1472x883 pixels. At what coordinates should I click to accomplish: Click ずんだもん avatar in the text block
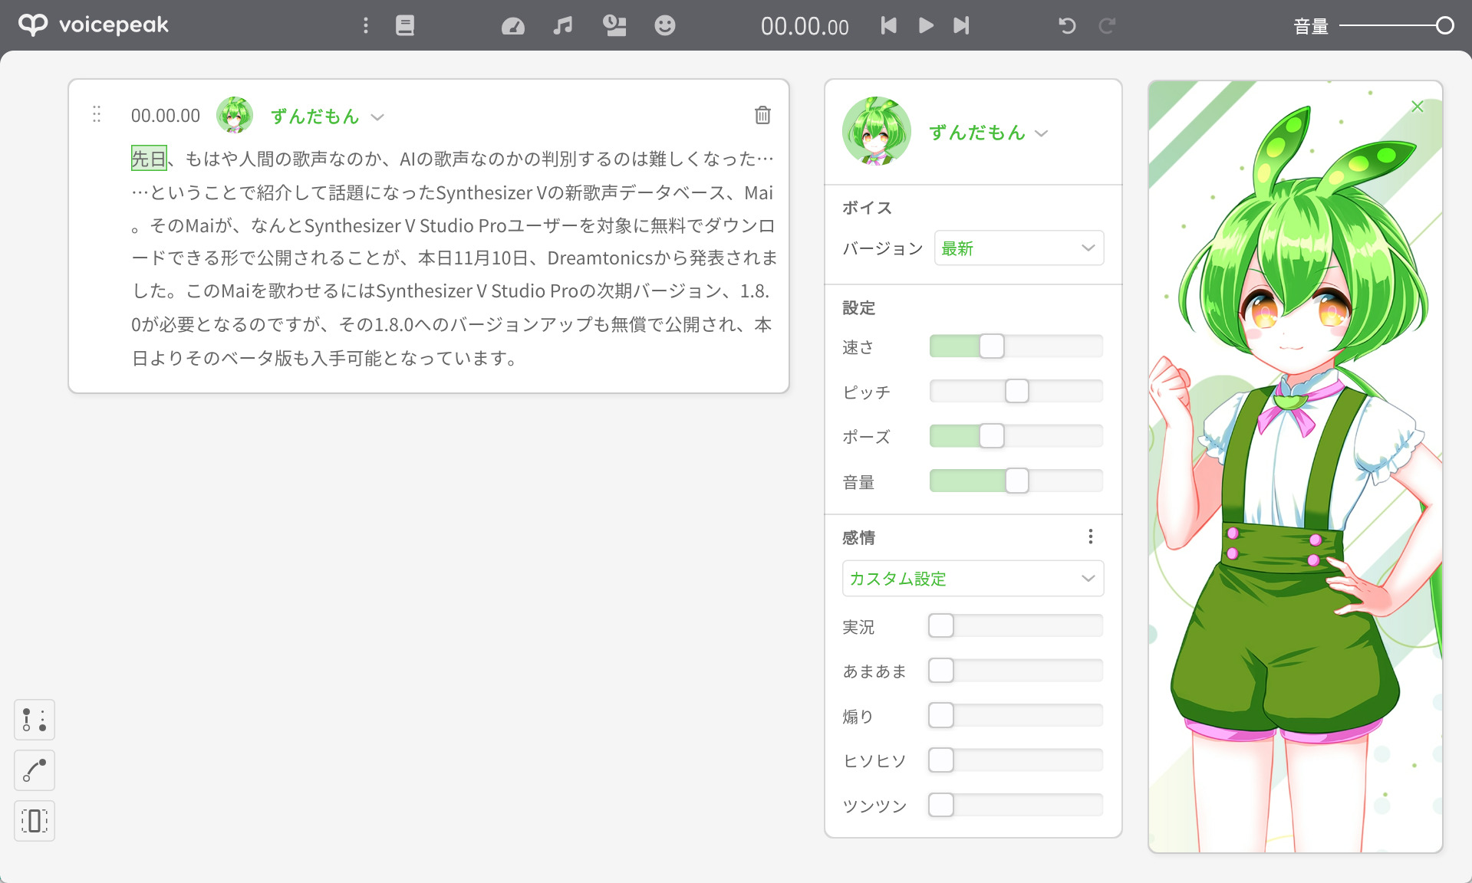coord(235,115)
